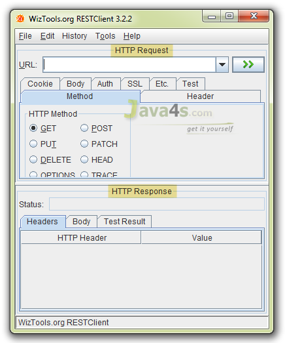The image size is (285, 343).
Task: Click the HTTP Header column heading
Action: [81, 238]
